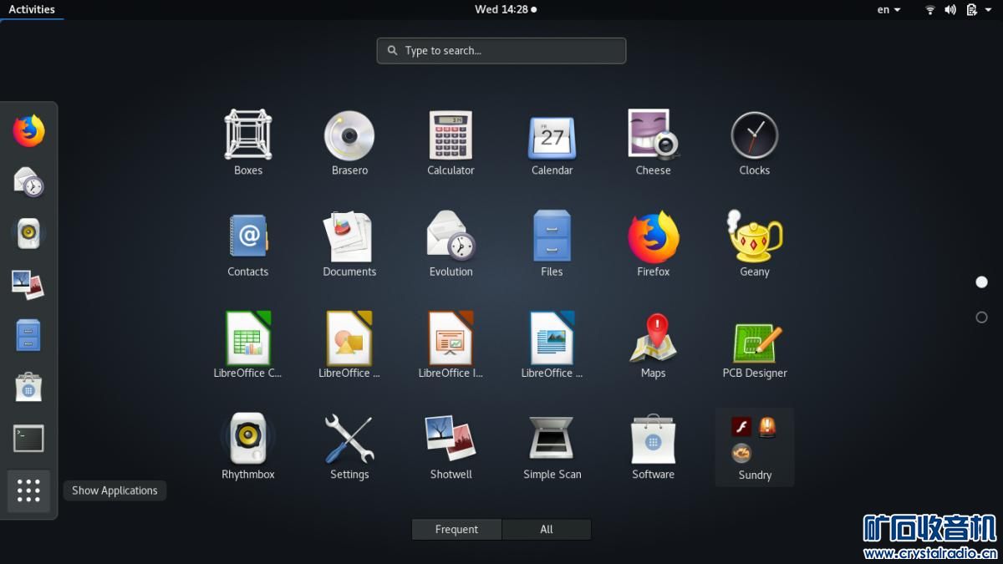Viewport: 1003px width, 564px height.
Task: Expand the system menu arrow
Action: click(x=988, y=10)
